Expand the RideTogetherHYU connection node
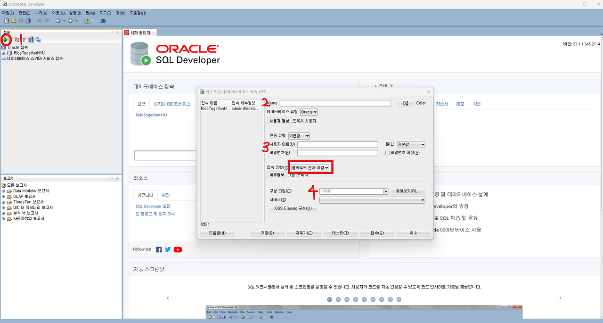The image size is (603, 323). pos(3,53)
